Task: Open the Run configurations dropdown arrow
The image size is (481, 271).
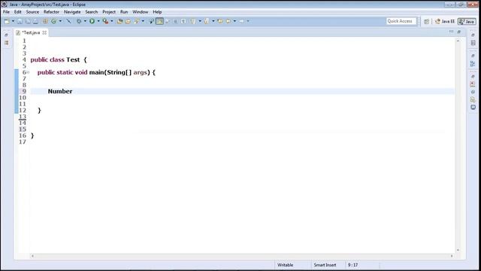Action: coord(98,21)
